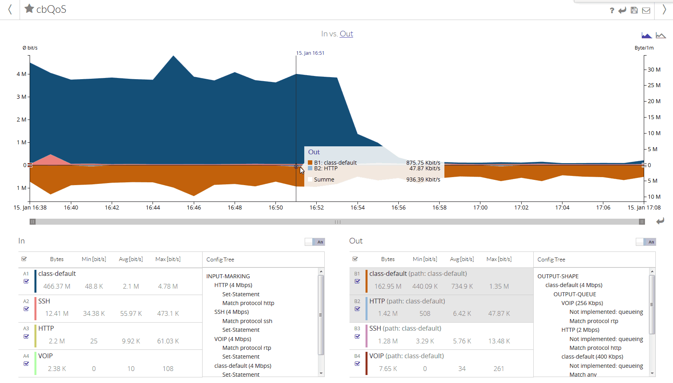Switch to stacked area chart view

tap(647, 36)
